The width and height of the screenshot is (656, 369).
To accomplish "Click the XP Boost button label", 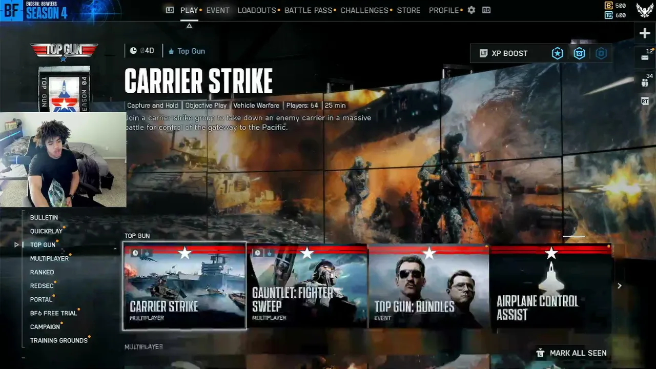I will click(509, 53).
